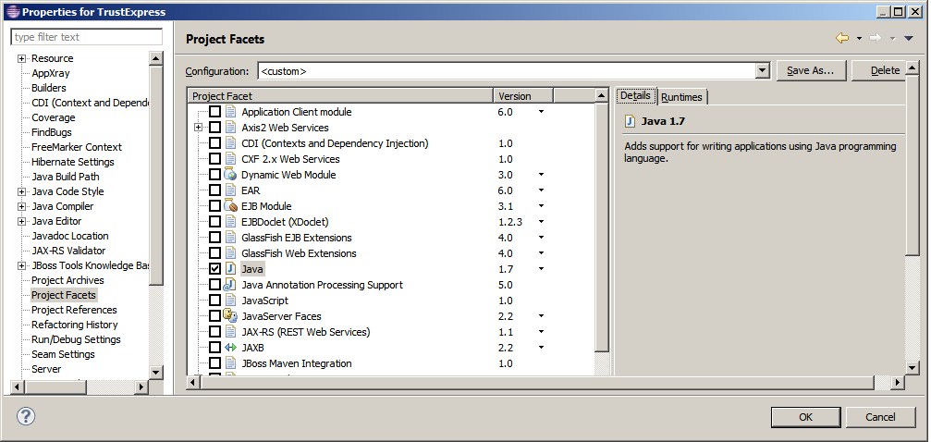This screenshot has width=931, height=442.
Task: Click the GlassFish EJB Extensions version dropdown
Action: click(541, 238)
